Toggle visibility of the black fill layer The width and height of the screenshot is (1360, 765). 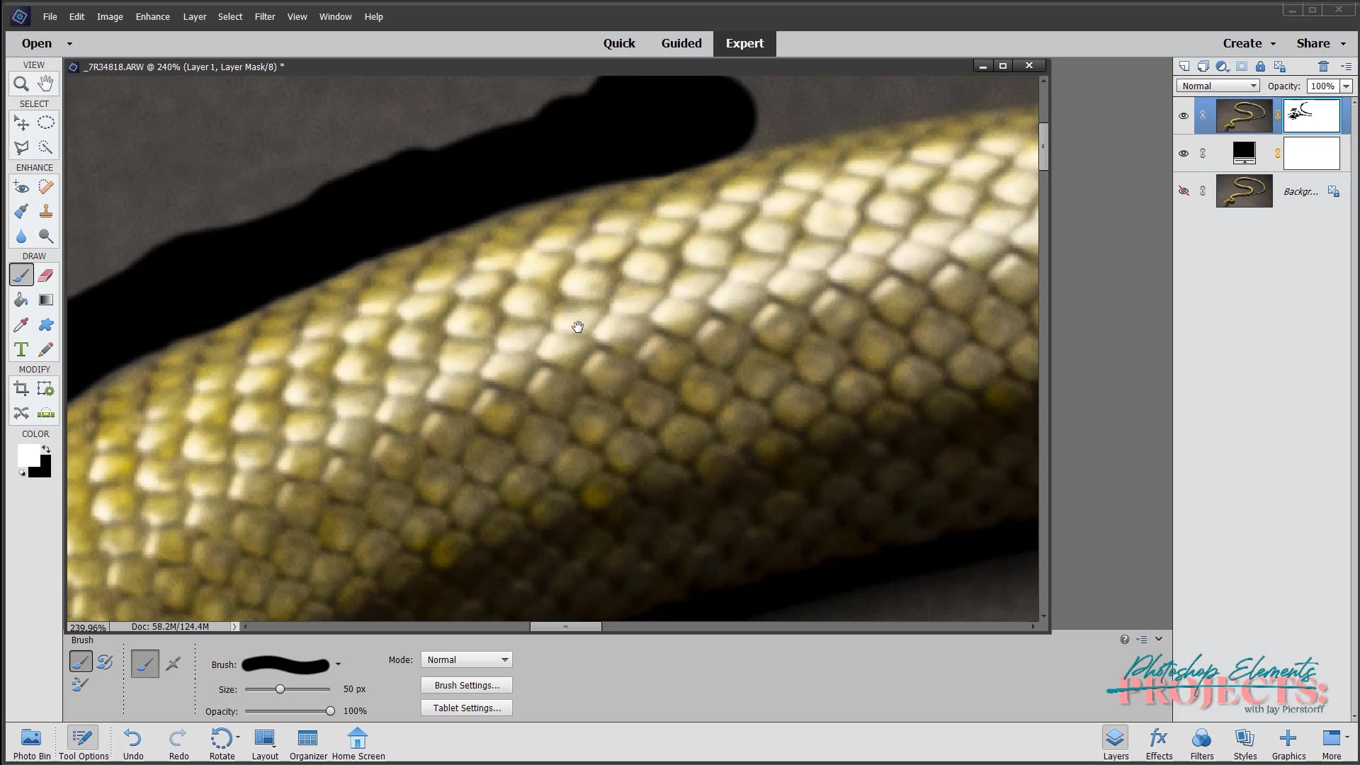pyautogui.click(x=1183, y=154)
